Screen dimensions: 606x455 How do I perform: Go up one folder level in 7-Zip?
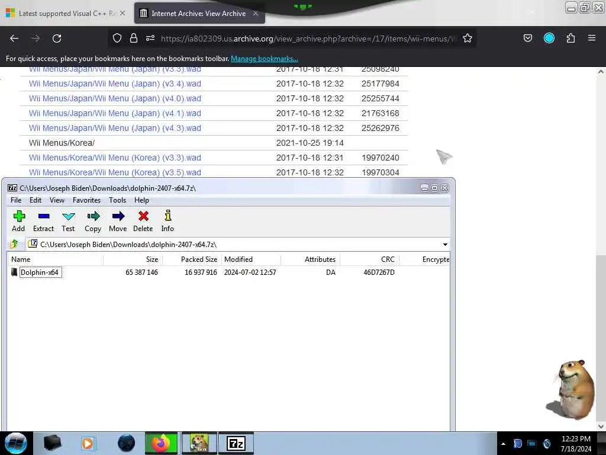click(x=14, y=244)
